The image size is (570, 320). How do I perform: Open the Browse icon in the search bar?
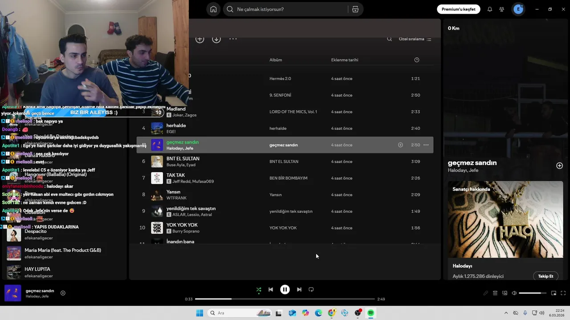pyautogui.click(x=355, y=9)
